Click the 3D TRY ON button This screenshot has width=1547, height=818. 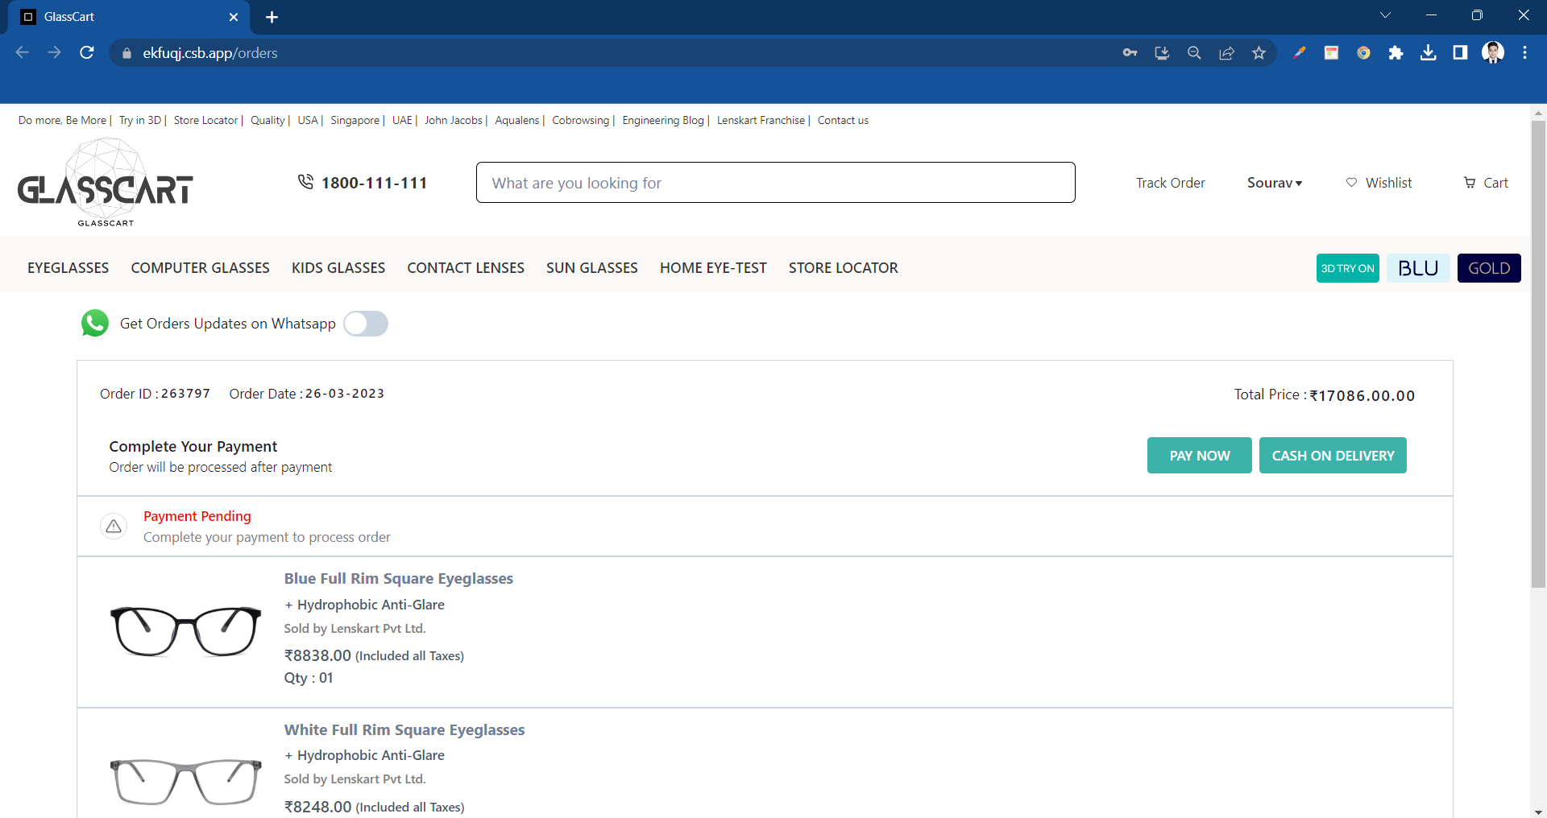(x=1348, y=268)
